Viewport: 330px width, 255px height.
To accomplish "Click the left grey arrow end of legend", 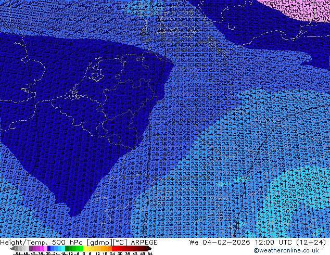I will pyautogui.click(x=12, y=249).
